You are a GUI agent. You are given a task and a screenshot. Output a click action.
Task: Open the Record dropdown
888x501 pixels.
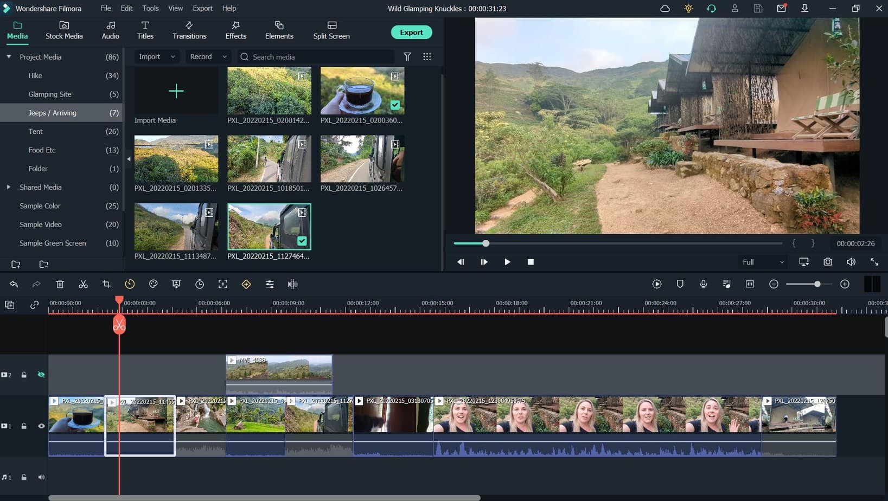click(x=208, y=56)
